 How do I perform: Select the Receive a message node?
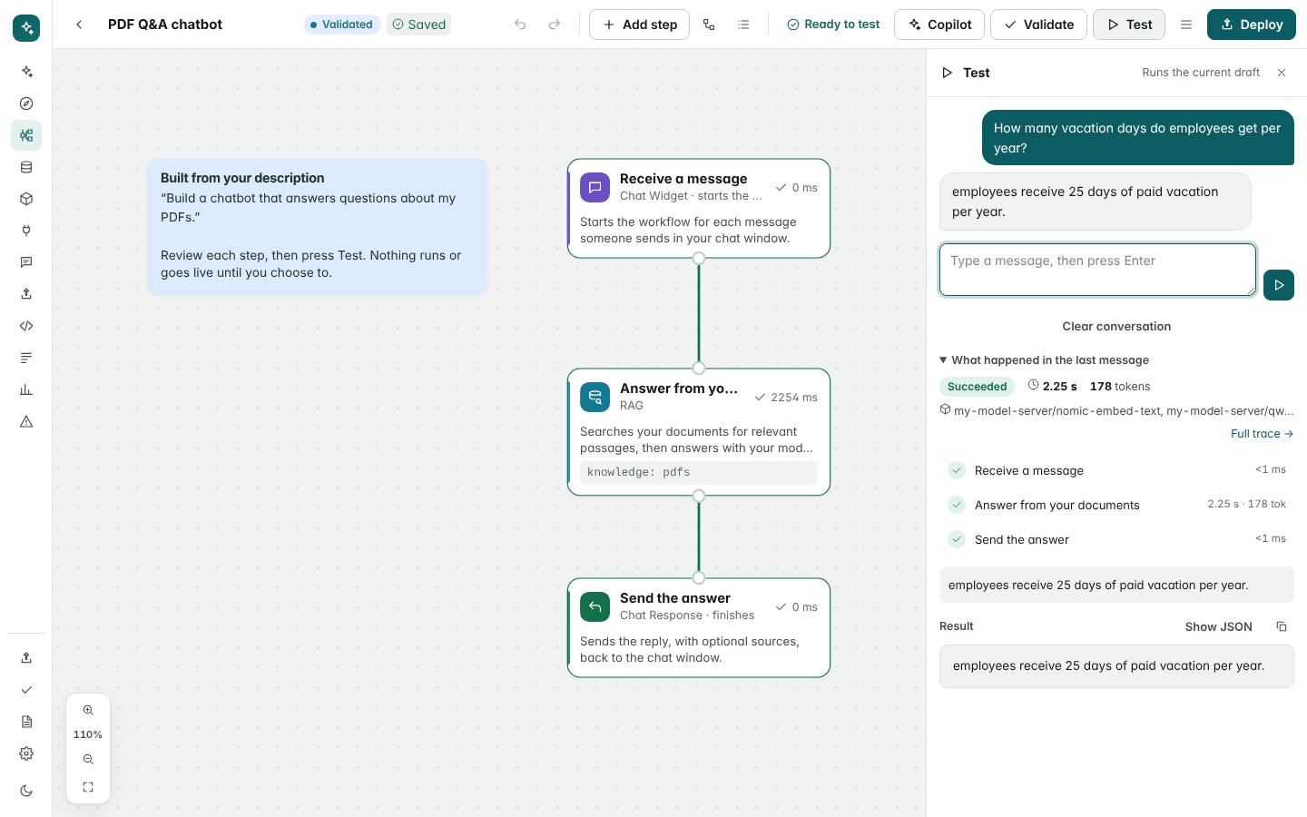[699, 209]
